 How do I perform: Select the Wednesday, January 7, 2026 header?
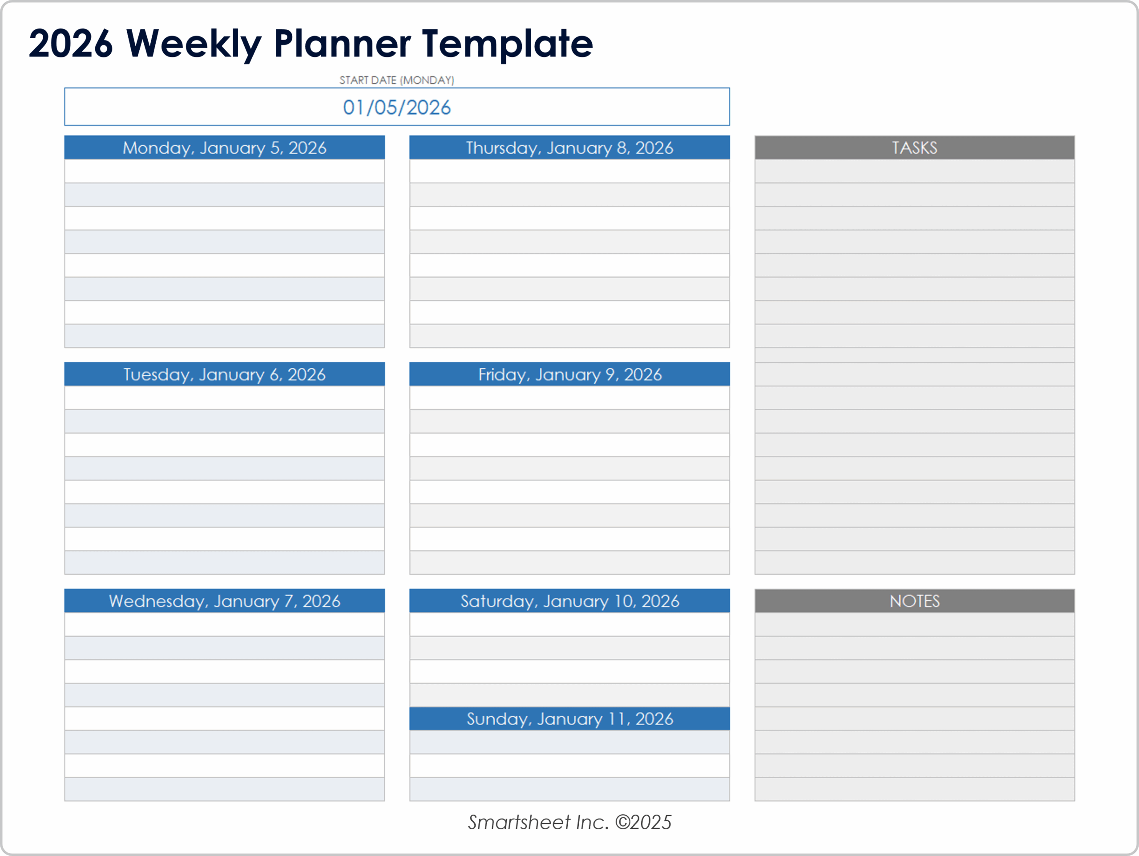pos(225,601)
